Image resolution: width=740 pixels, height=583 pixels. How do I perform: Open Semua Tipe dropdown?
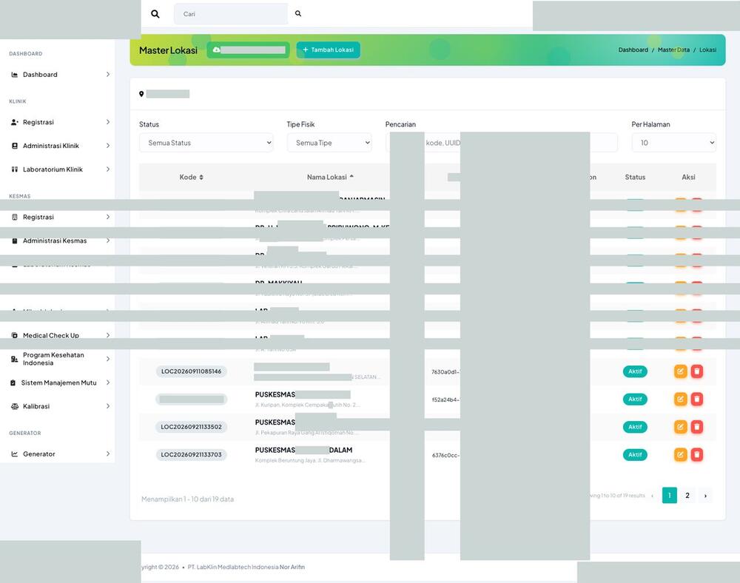[x=329, y=143]
